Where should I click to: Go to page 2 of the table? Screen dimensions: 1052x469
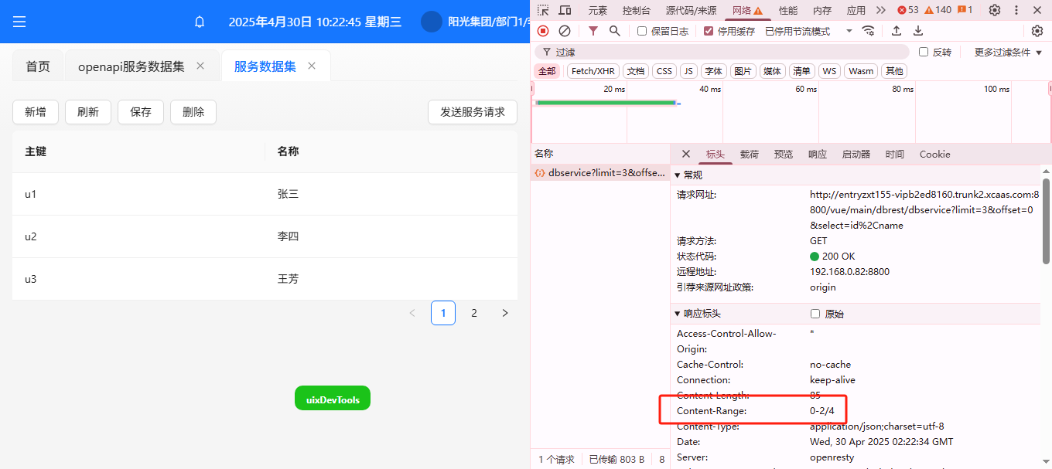(474, 313)
